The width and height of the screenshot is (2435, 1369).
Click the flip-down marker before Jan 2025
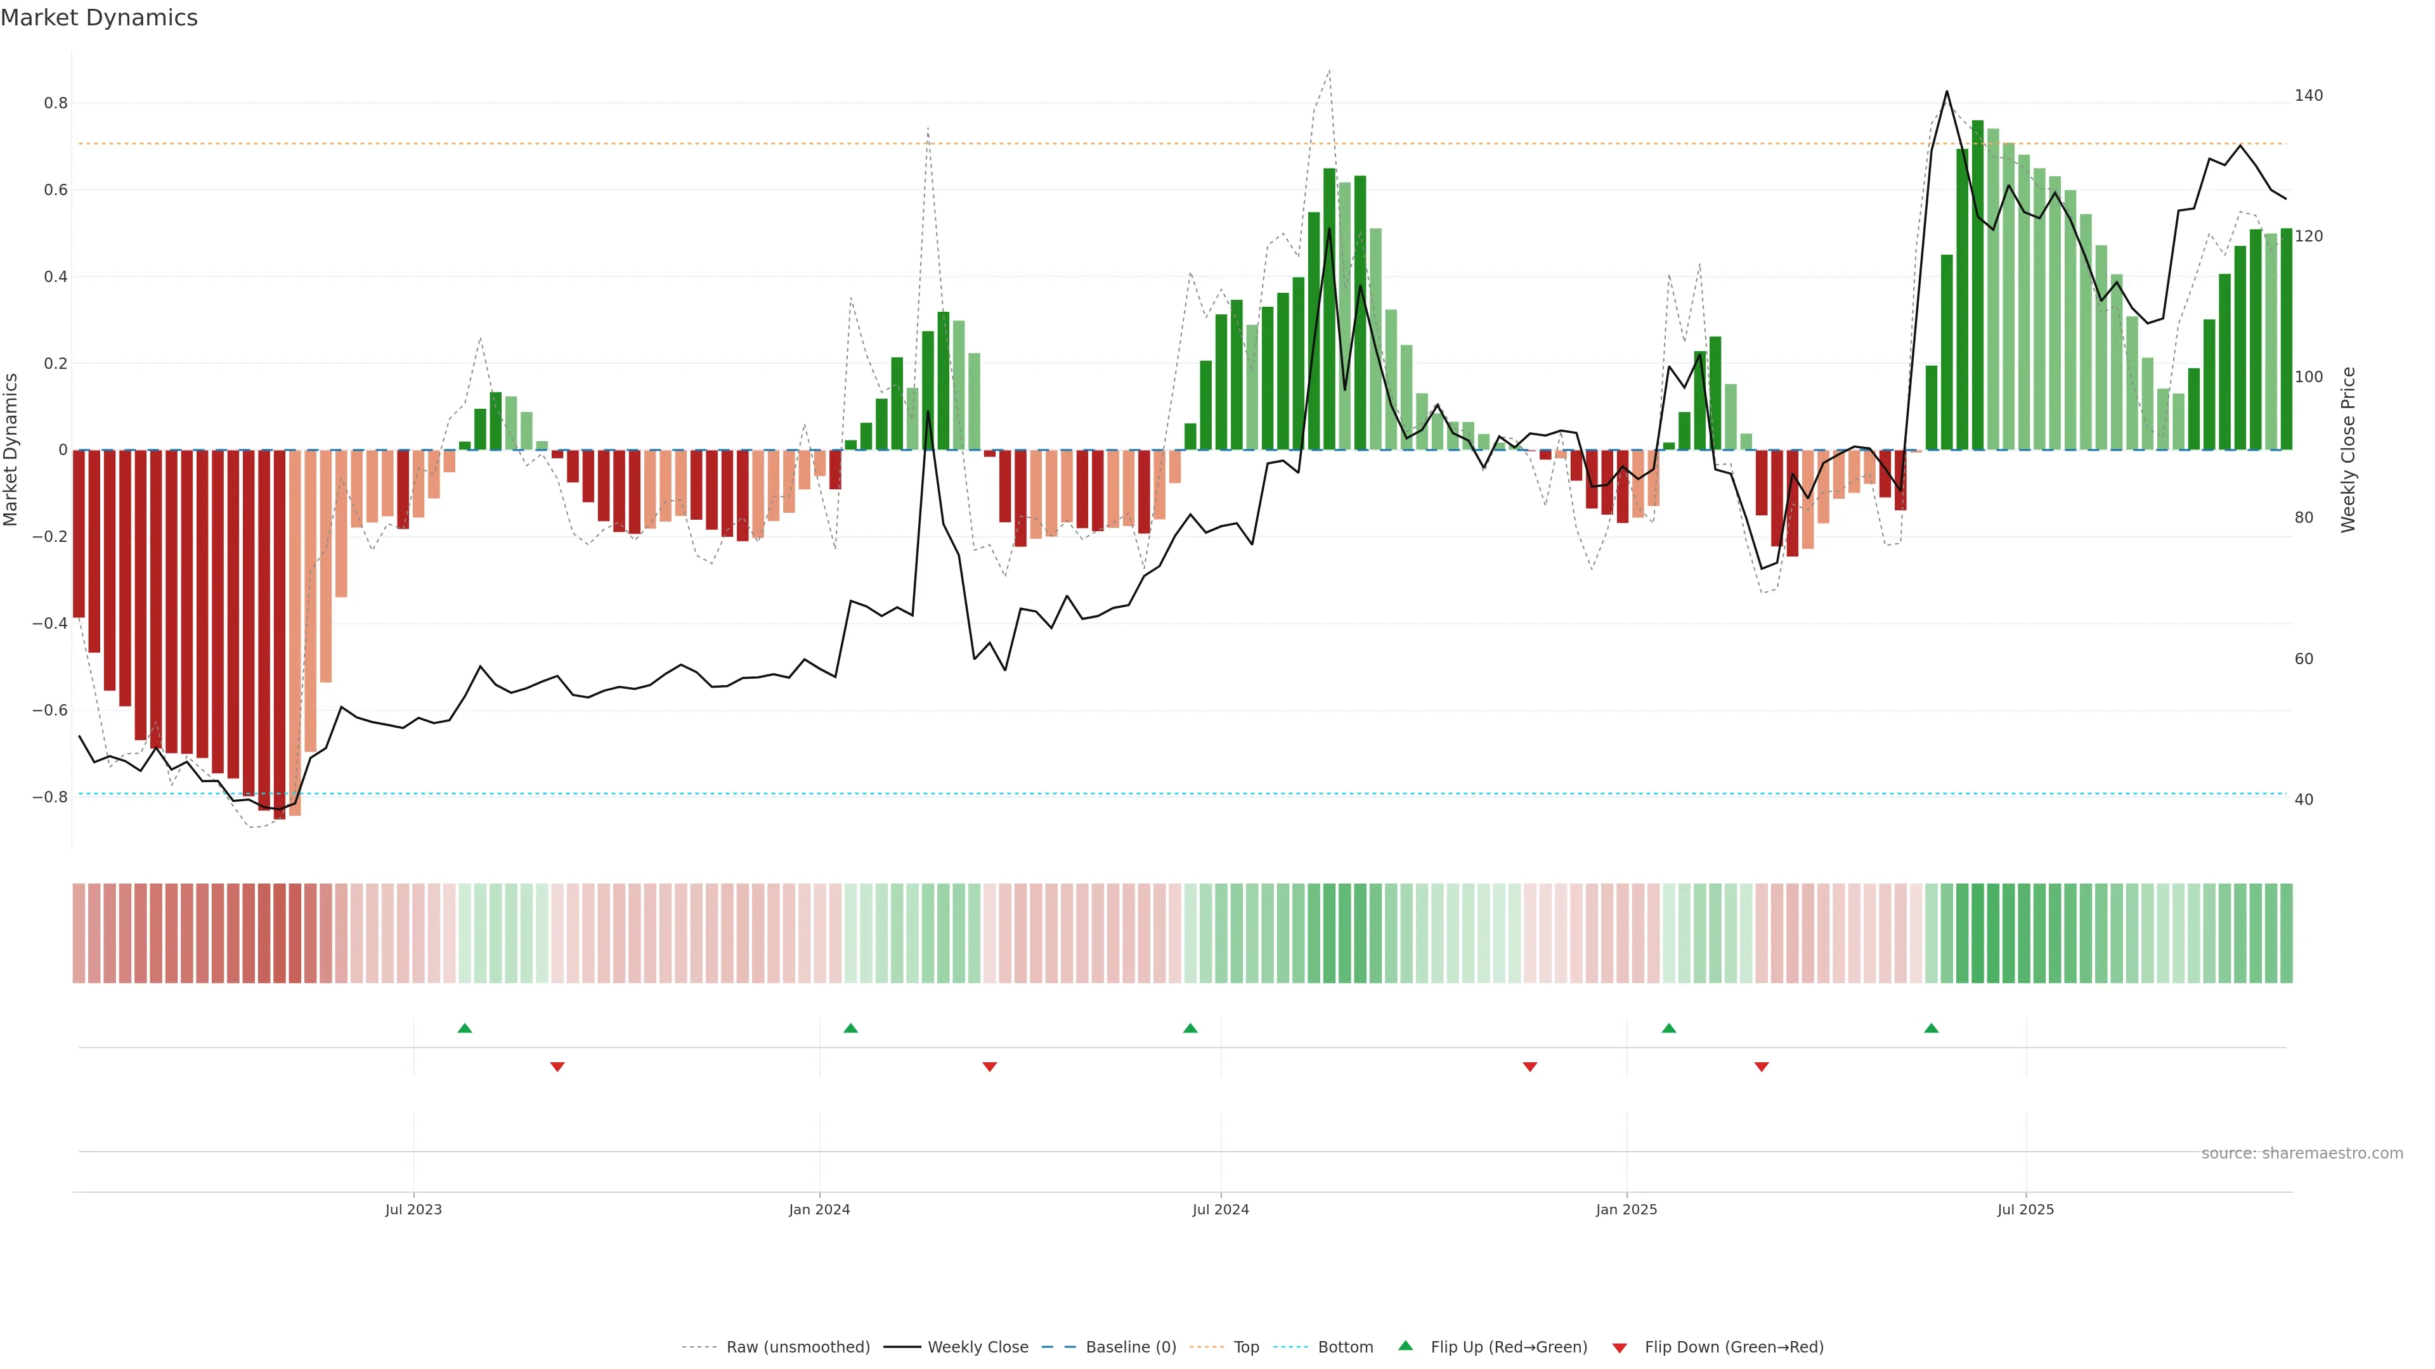pos(1529,1067)
